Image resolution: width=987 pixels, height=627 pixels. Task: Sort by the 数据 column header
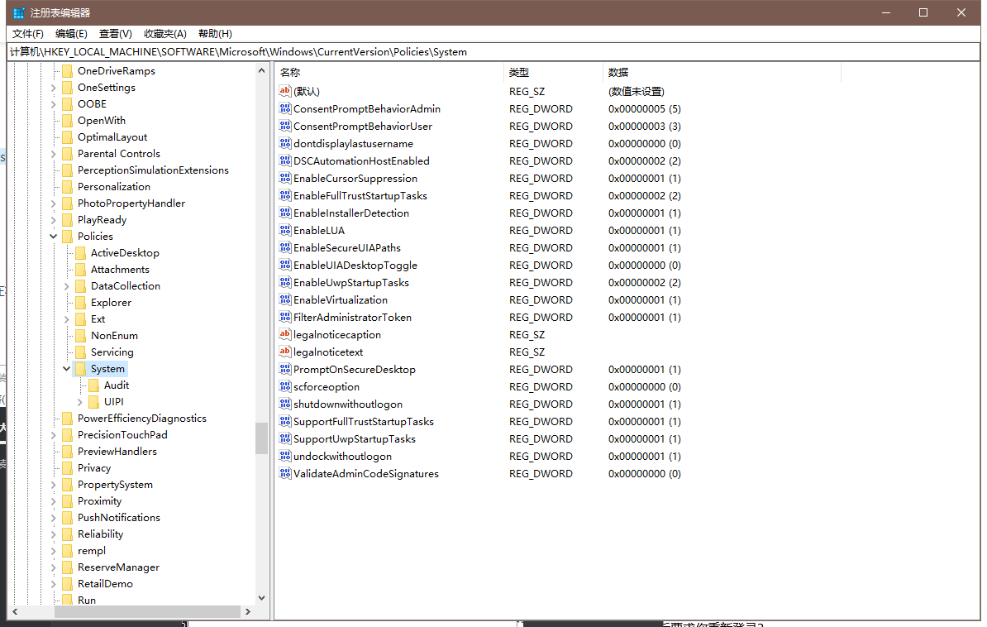click(722, 73)
